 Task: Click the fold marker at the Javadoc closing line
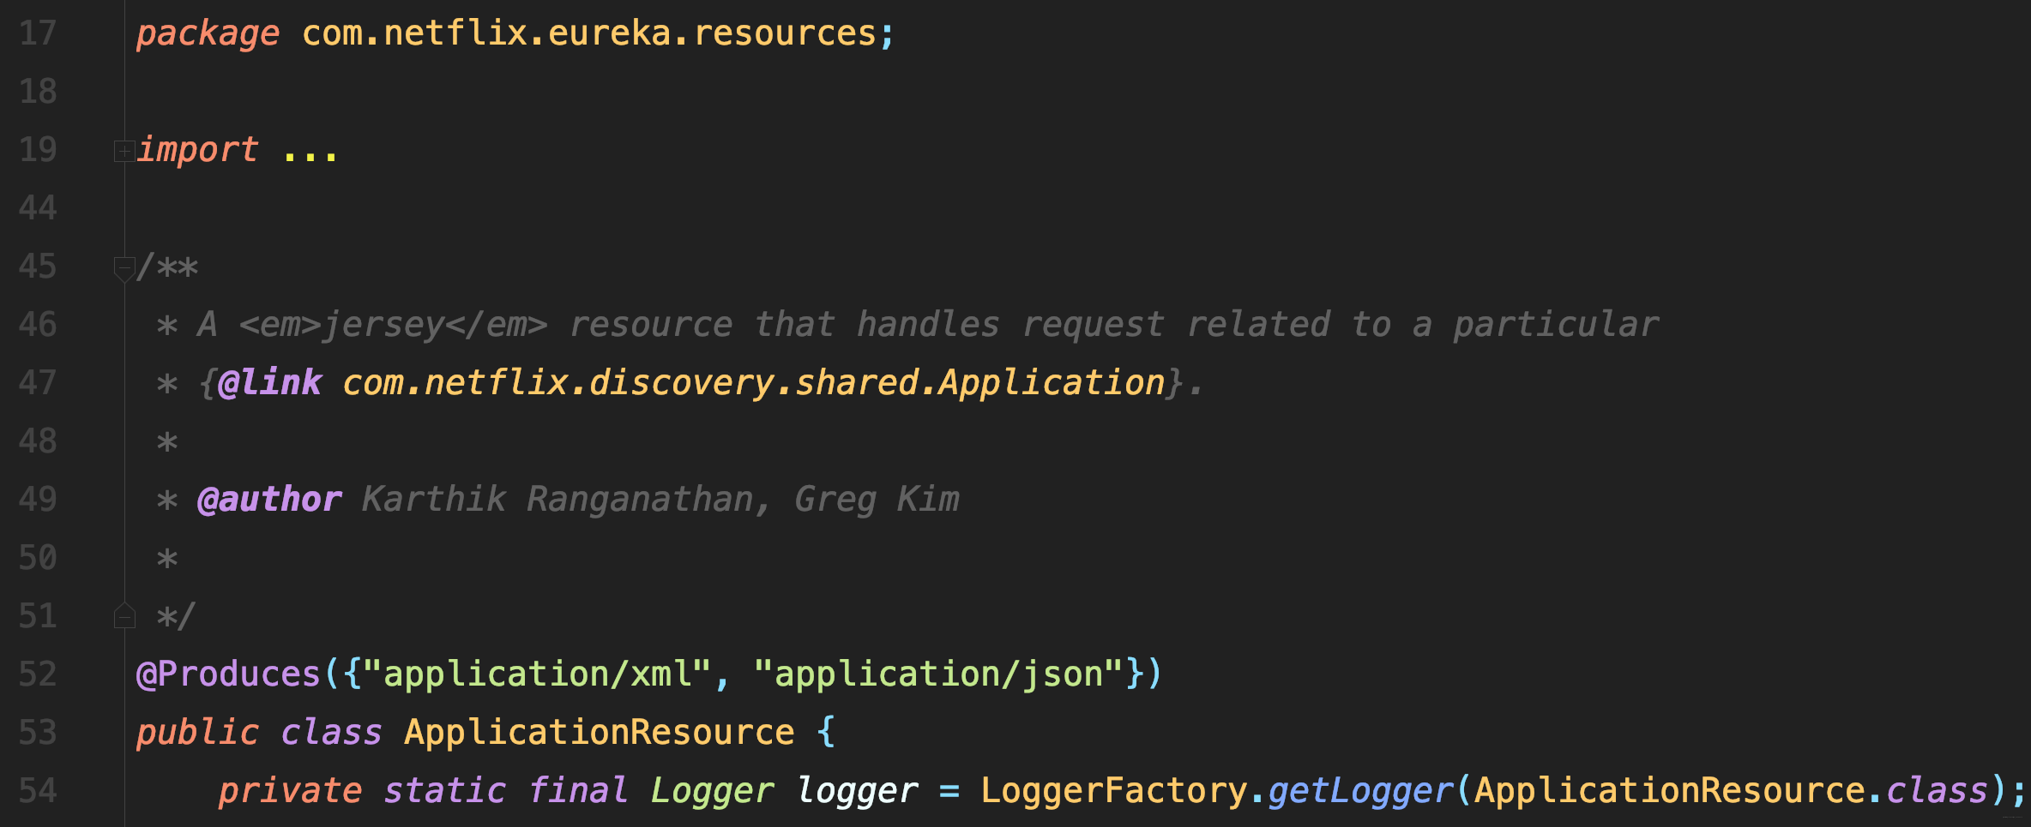(x=124, y=616)
